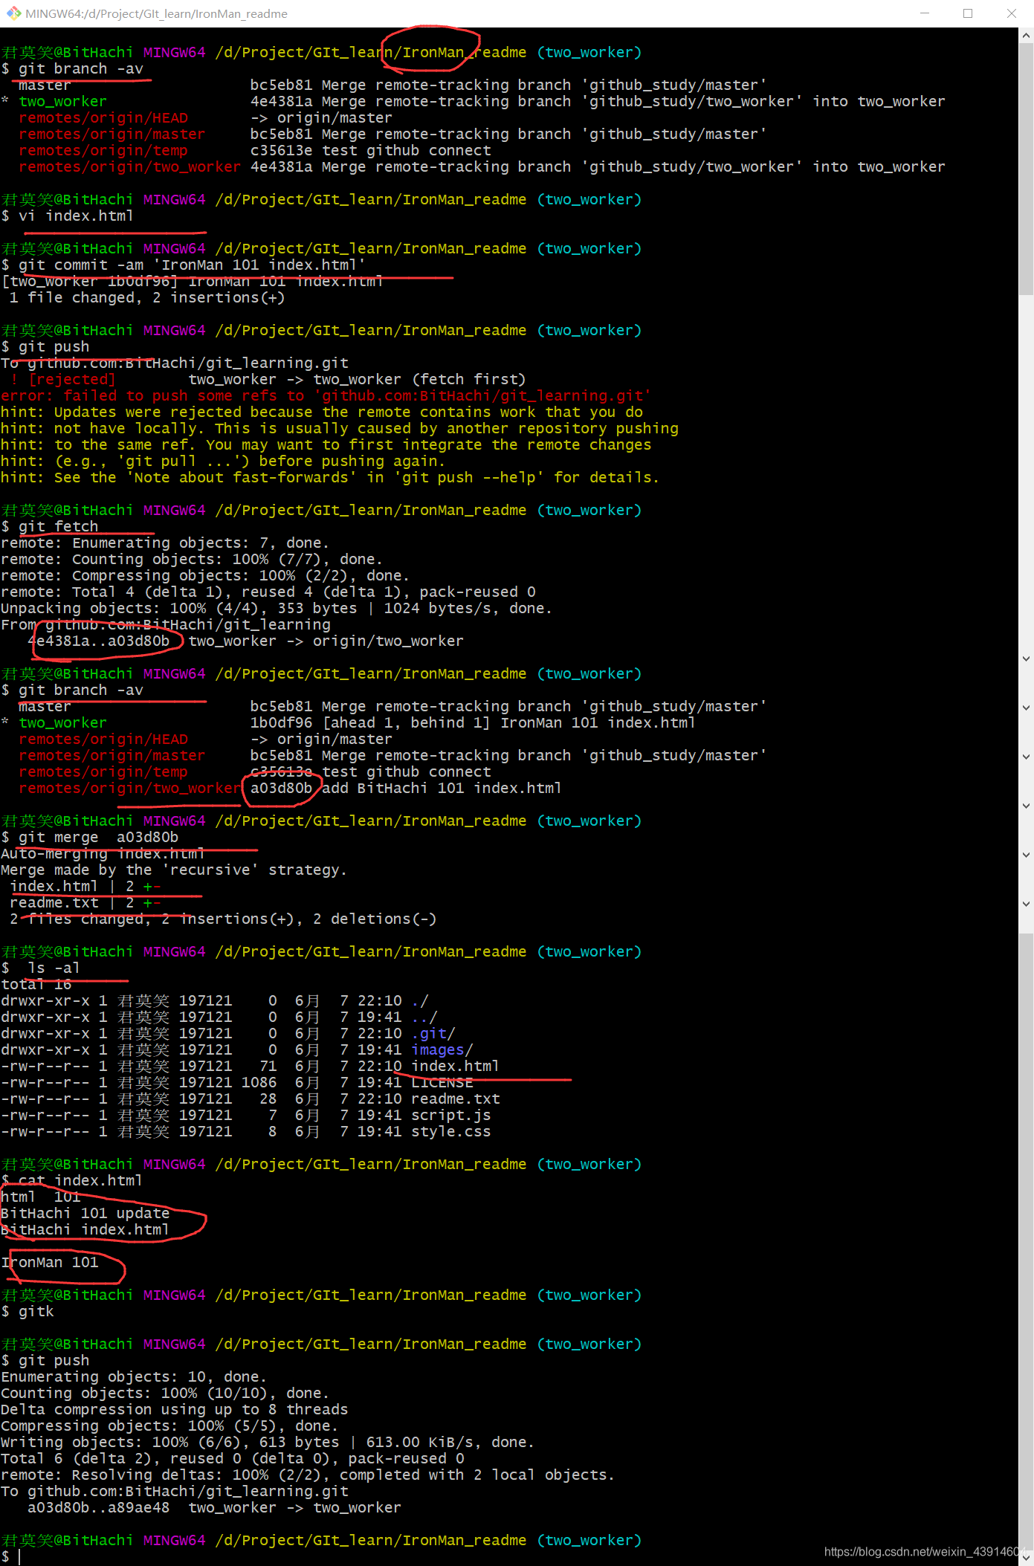Click the '$ gitk' command

(x=28, y=1311)
